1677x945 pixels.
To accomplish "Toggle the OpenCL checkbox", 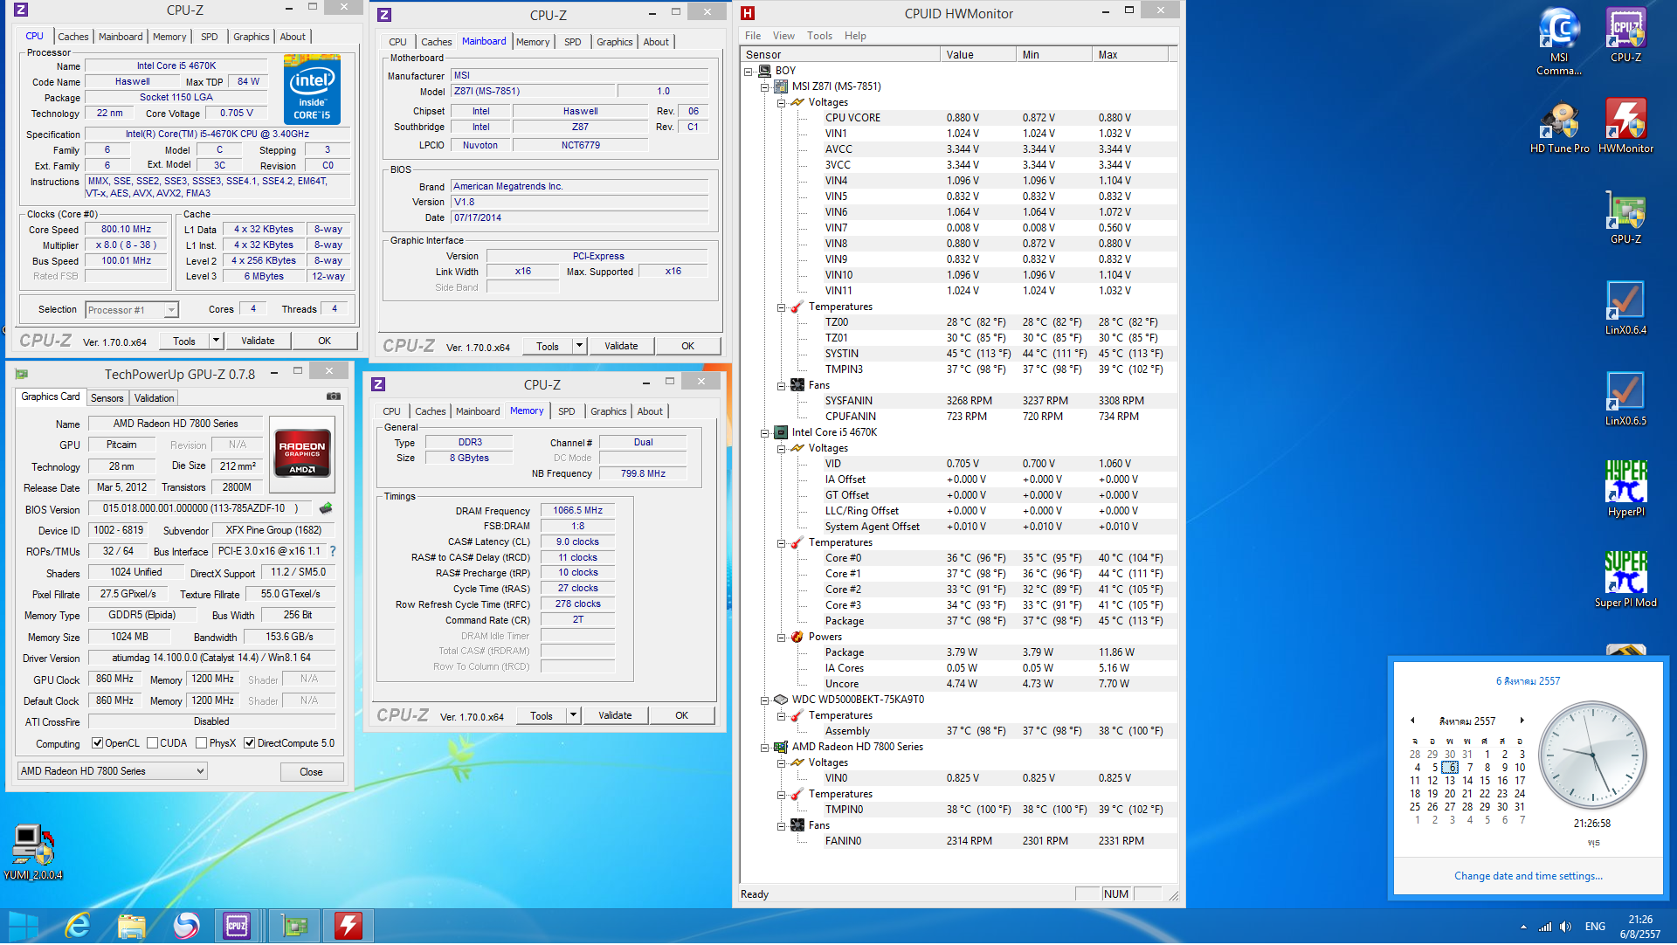I will [x=98, y=744].
